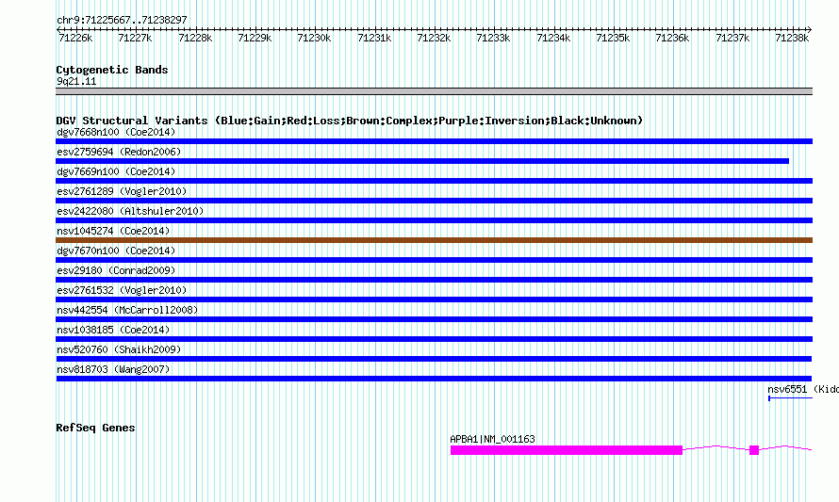Click the 71227k ruler position label

pyautogui.click(x=135, y=38)
